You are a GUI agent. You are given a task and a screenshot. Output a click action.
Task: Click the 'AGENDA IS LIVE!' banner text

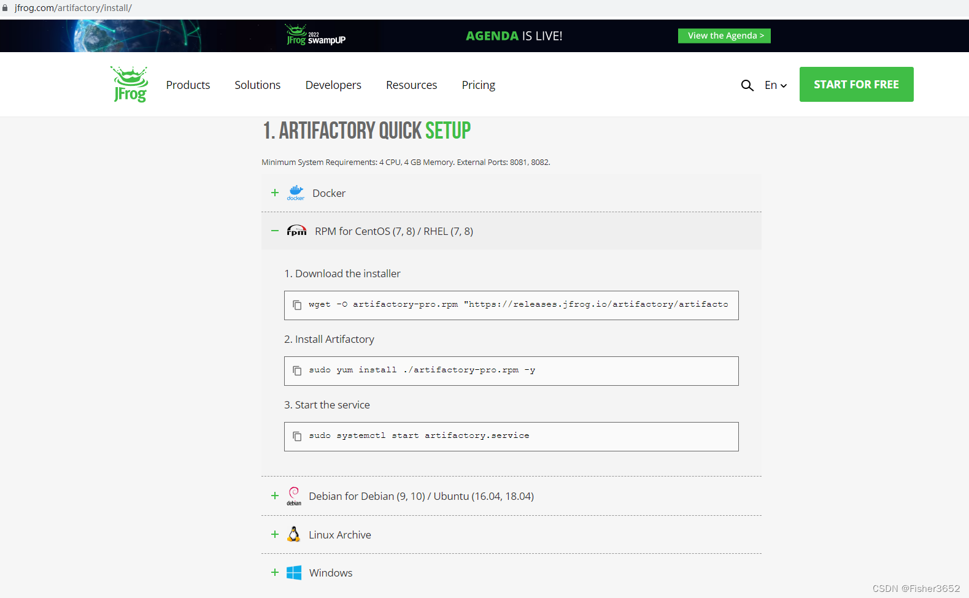tap(514, 36)
